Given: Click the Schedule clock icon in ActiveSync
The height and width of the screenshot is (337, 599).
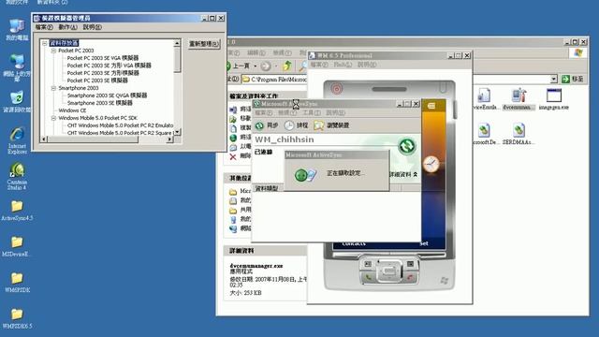Looking at the screenshot, I should (x=289, y=125).
